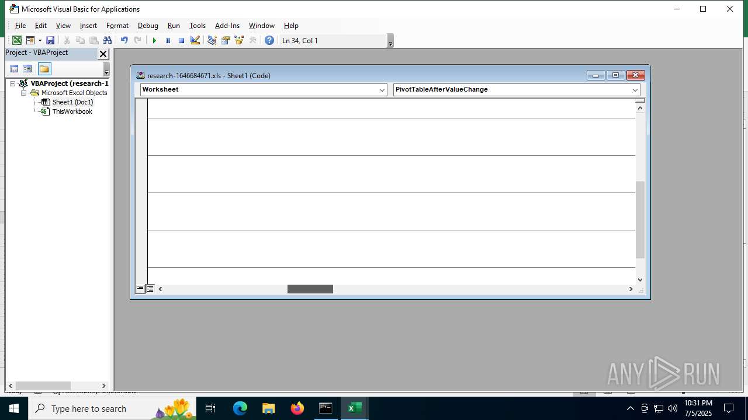Viewport: 748px width, 420px height.
Task: Collapse the VBAProject tree node
Action: coord(12,83)
